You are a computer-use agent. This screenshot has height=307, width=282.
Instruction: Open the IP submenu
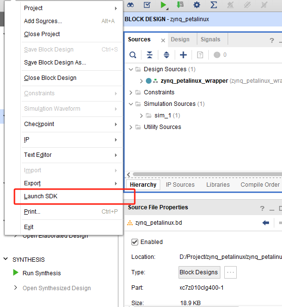coord(72,140)
